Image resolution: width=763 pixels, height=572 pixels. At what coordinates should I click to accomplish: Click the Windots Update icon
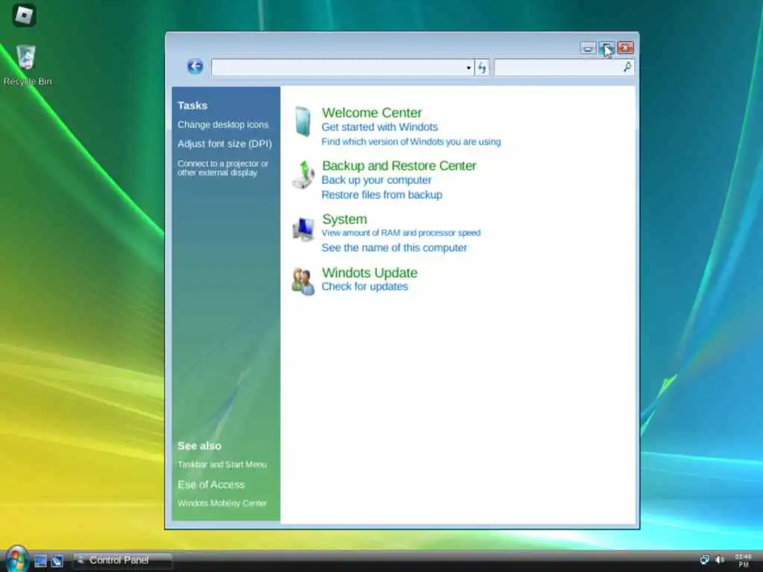pos(303,281)
